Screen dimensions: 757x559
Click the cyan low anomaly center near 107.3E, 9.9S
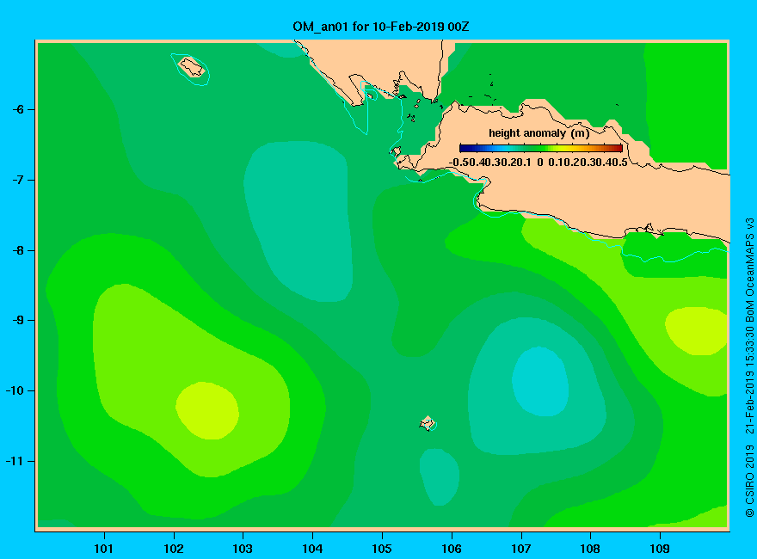coord(539,381)
